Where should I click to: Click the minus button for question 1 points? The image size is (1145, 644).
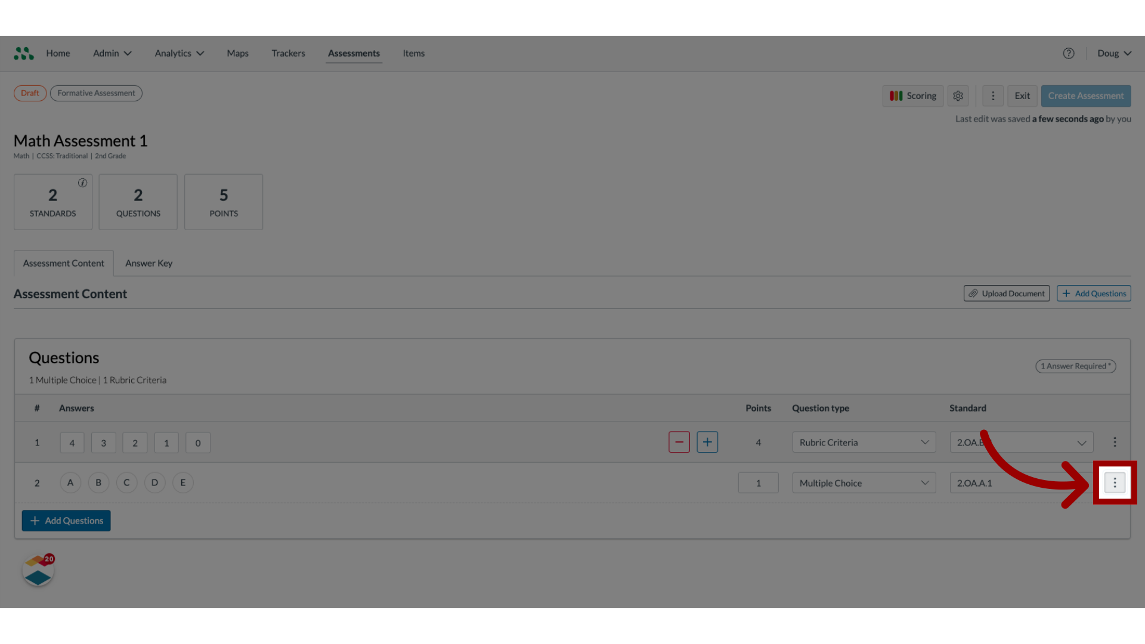(679, 442)
